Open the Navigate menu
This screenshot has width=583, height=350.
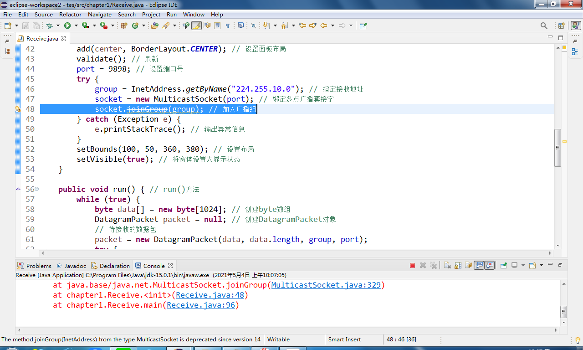(100, 14)
